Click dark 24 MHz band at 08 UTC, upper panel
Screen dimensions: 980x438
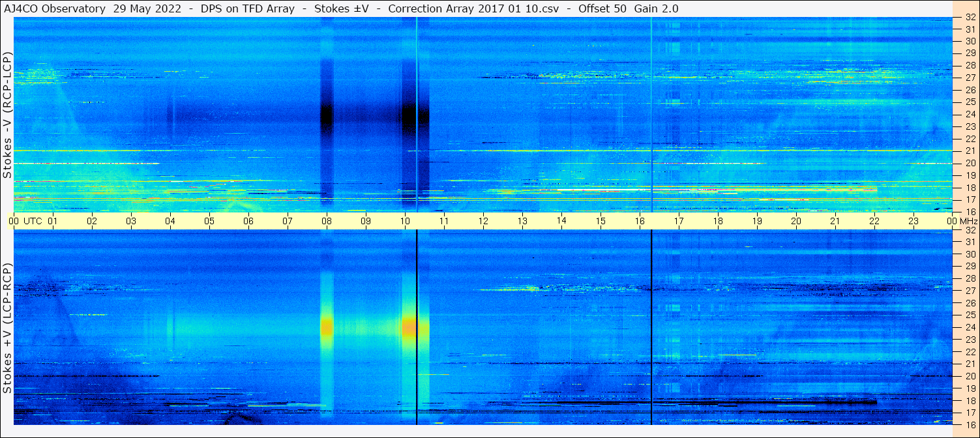pyautogui.click(x=327, y=116)
